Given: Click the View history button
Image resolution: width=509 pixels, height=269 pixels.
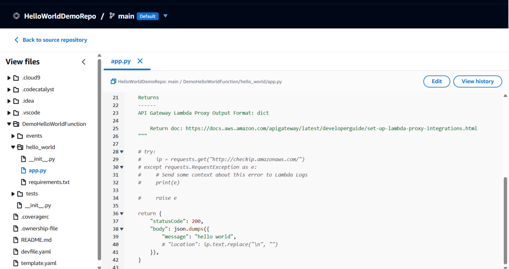Looking at the screenshot, I should tap(478, 81).
